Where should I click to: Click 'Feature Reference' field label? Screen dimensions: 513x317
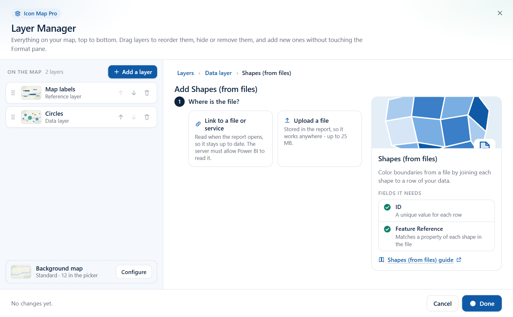click(419, 229)
